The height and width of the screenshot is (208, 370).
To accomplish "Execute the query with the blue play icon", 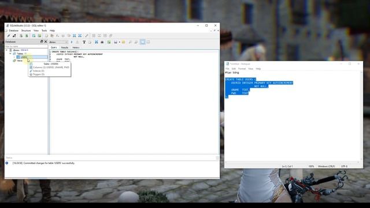I will [72, 42].
